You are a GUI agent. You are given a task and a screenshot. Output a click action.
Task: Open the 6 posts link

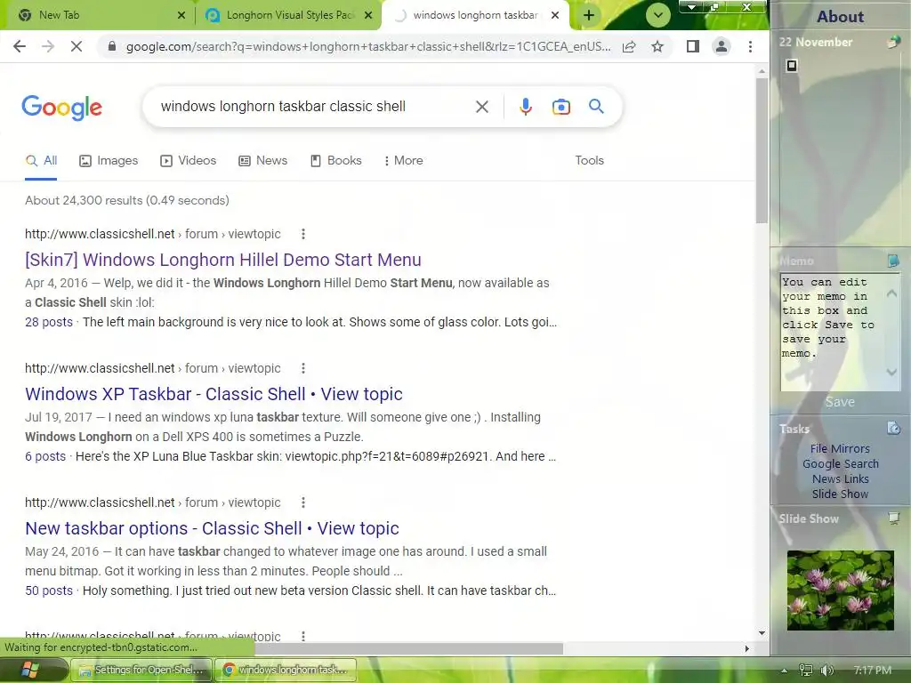click(45, 456)
